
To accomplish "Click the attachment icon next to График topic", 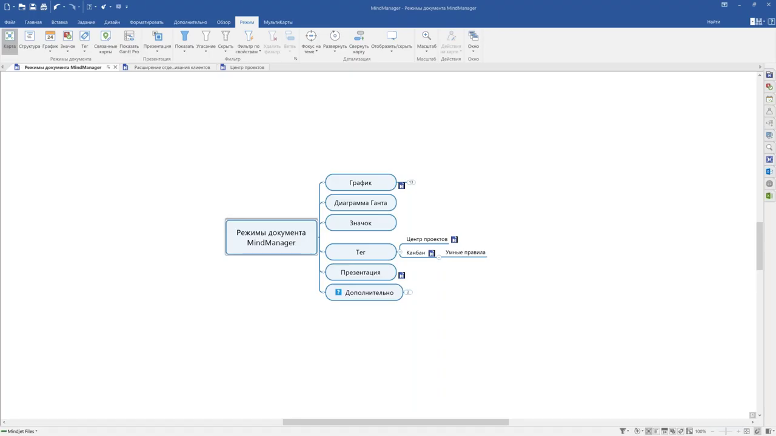I will (x=401, y=185).
